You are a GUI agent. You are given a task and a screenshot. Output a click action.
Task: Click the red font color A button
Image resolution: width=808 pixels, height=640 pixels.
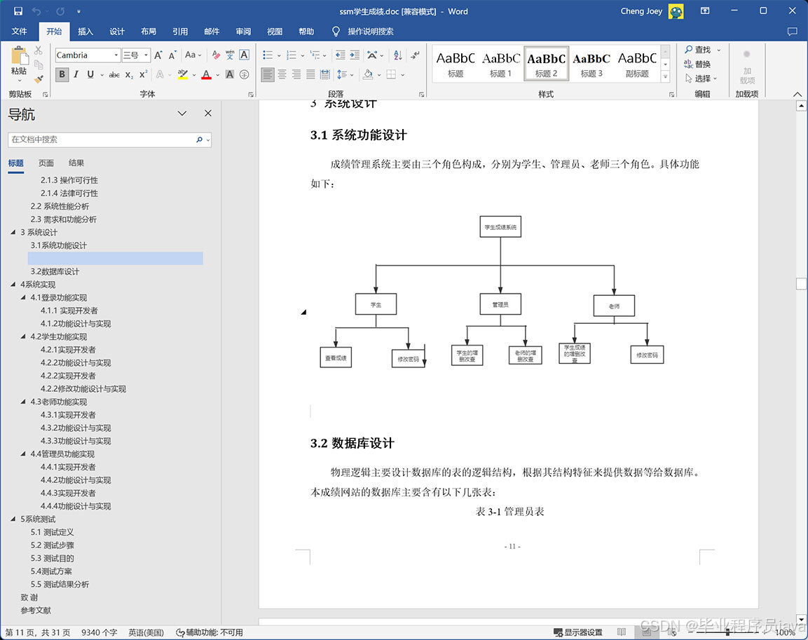[207, 75]
